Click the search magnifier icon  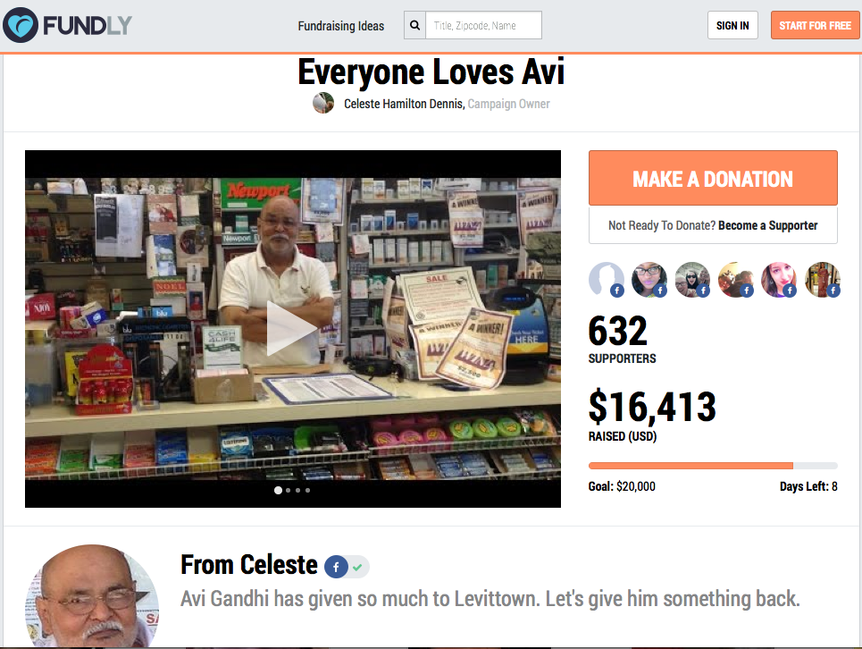pos(415,25)
